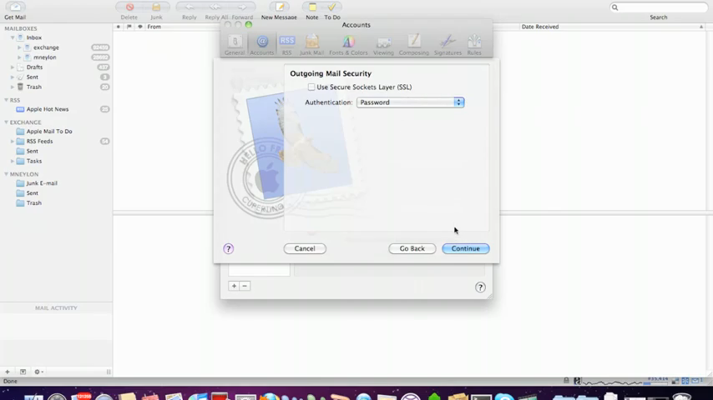
Task: Expand the Drafts mailbox triangle
Action: click(x=13, y=67)
